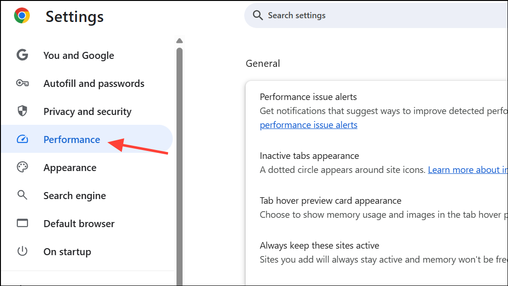508x286 pixels.
Task: Open Autofill and passwords section
Action: pyautogui.click(x=94, y=84)
